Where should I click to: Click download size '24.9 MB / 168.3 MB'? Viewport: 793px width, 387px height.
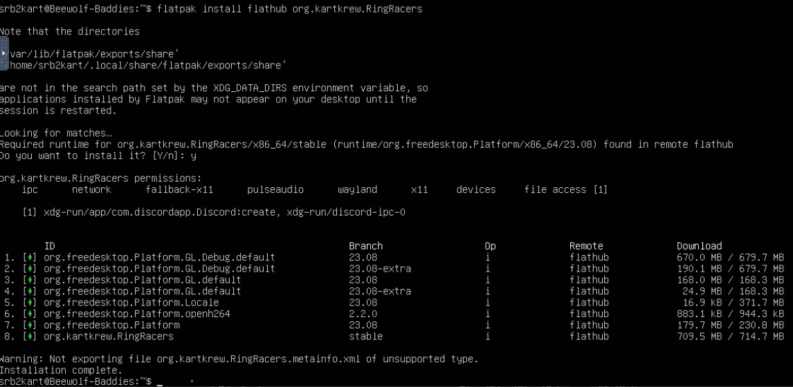click(733, 291)
